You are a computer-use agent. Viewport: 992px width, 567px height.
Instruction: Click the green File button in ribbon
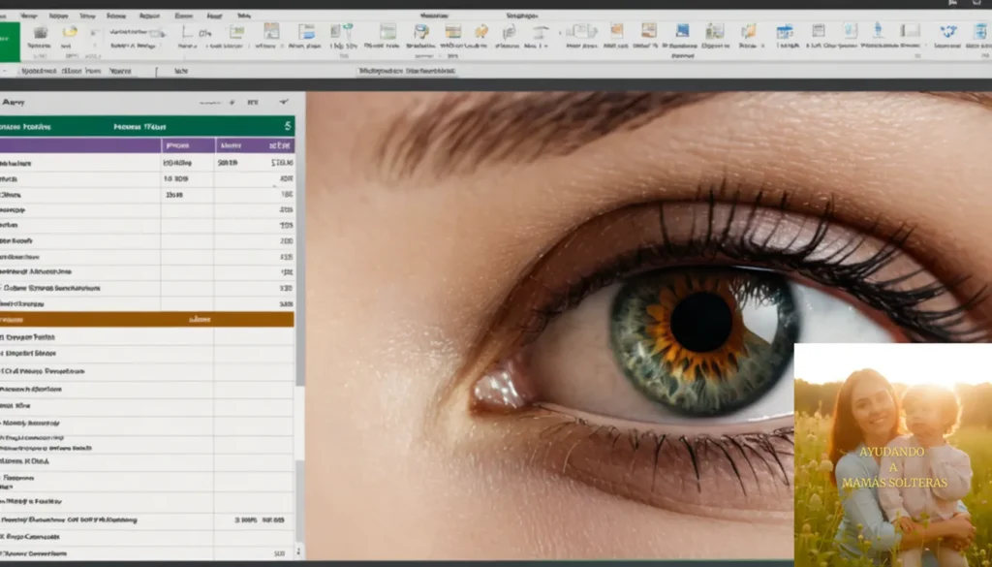coord(9,42)
